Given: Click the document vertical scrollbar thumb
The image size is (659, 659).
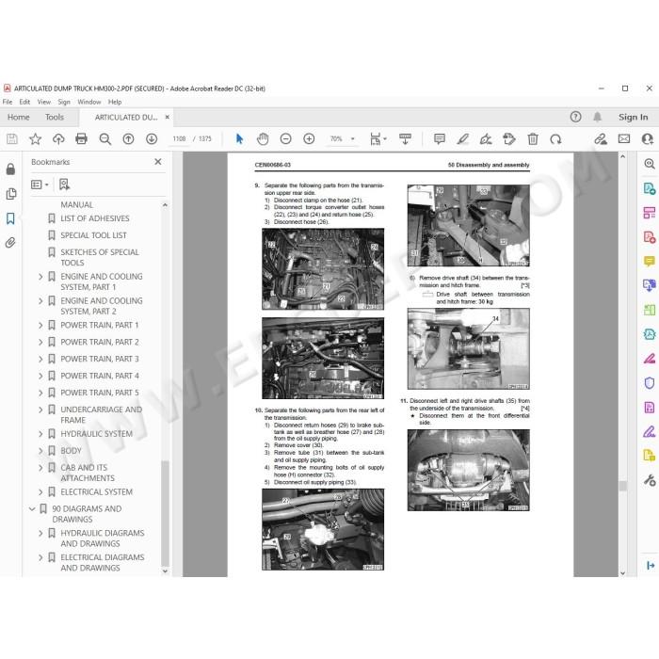Looking at the screenshot, I should pos(623,486).
